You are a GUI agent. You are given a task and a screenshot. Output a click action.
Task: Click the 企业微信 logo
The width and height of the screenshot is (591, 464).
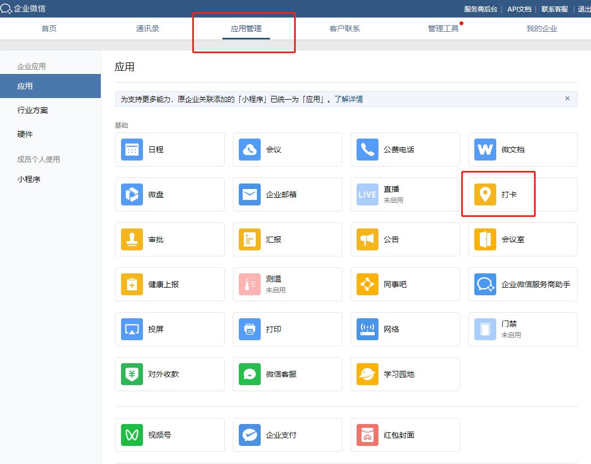pos(23,8)
